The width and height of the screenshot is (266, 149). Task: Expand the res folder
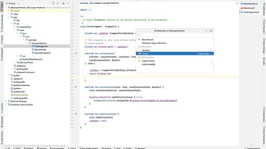pyautogui.click(x=17, y=56)
